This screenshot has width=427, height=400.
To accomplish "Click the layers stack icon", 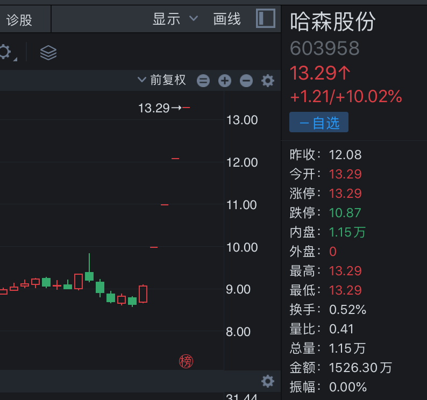I will 48,52.
